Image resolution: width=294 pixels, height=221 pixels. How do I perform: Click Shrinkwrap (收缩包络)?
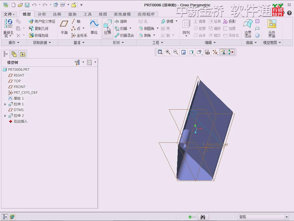pos(39,35)
